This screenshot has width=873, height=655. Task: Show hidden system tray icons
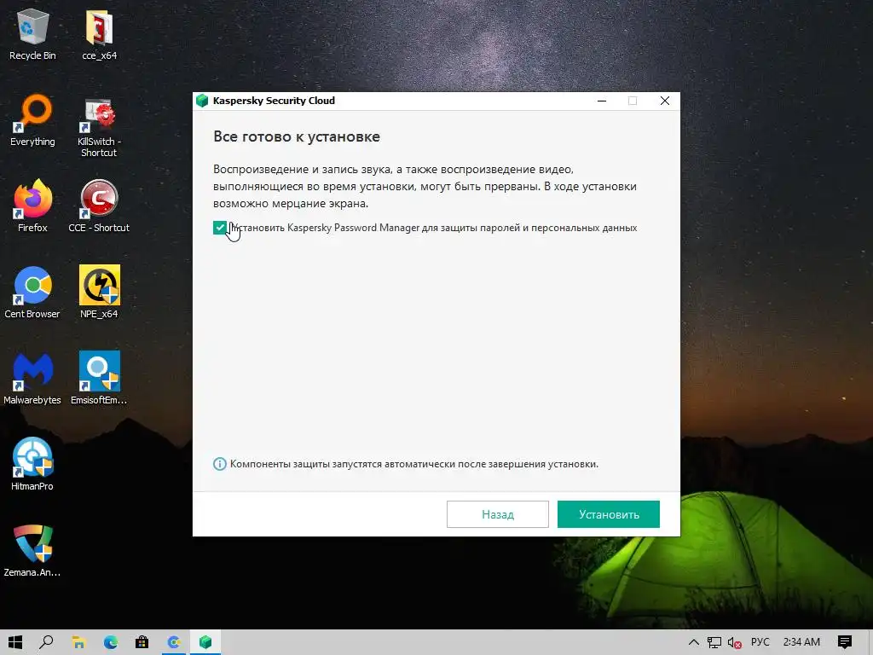(x=694, y=642)
